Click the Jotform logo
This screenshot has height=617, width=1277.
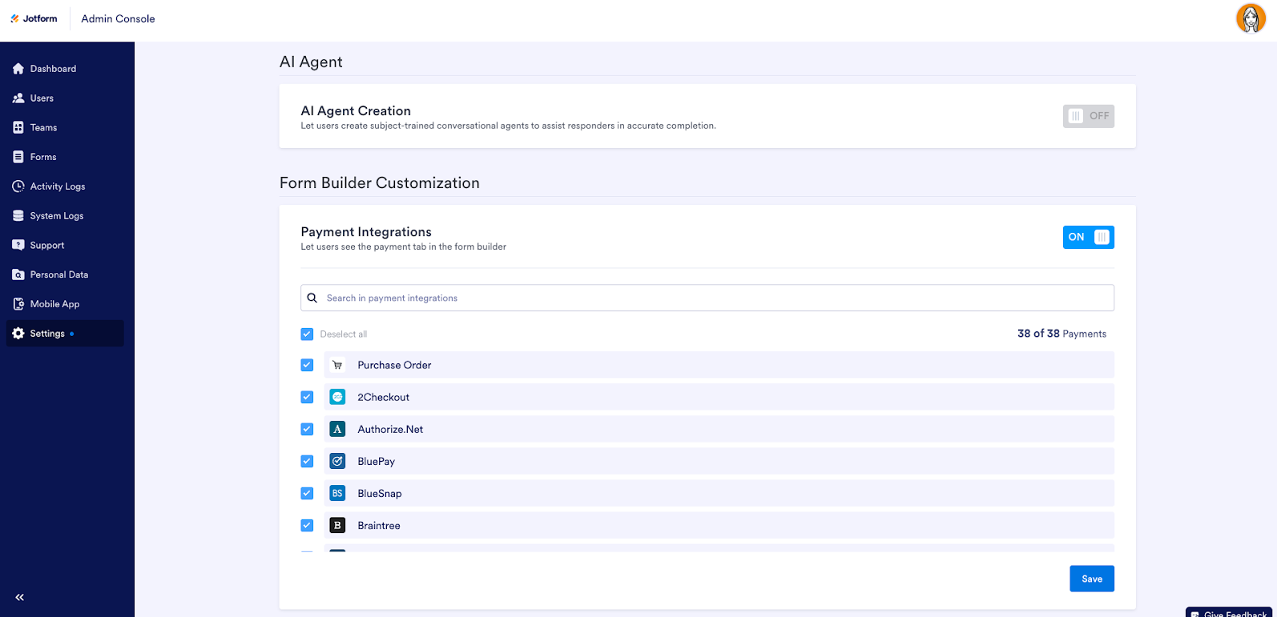click(x=34, y=18)
